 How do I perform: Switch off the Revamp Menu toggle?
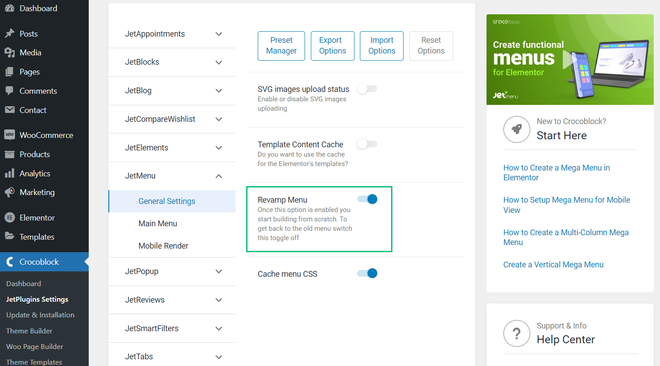tap(367, 199)
